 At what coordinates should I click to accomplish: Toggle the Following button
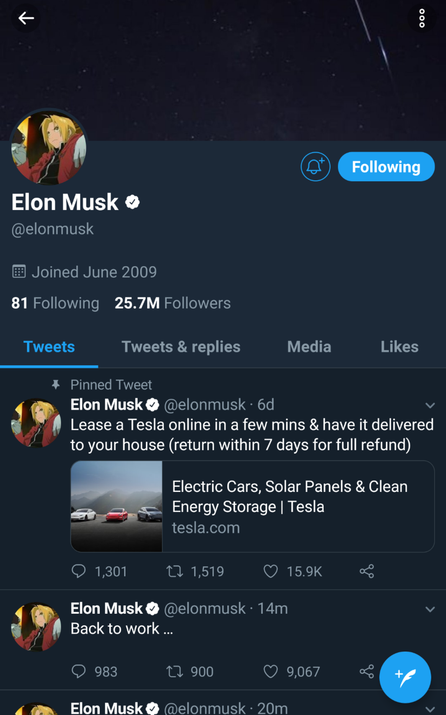[x=386, y=167]
